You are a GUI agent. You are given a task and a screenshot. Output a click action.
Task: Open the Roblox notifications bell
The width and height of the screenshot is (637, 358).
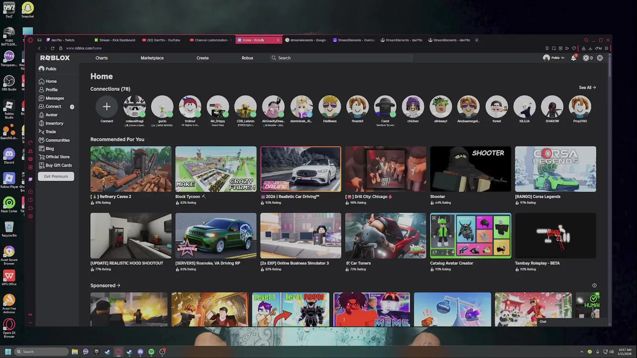[574, 58]
